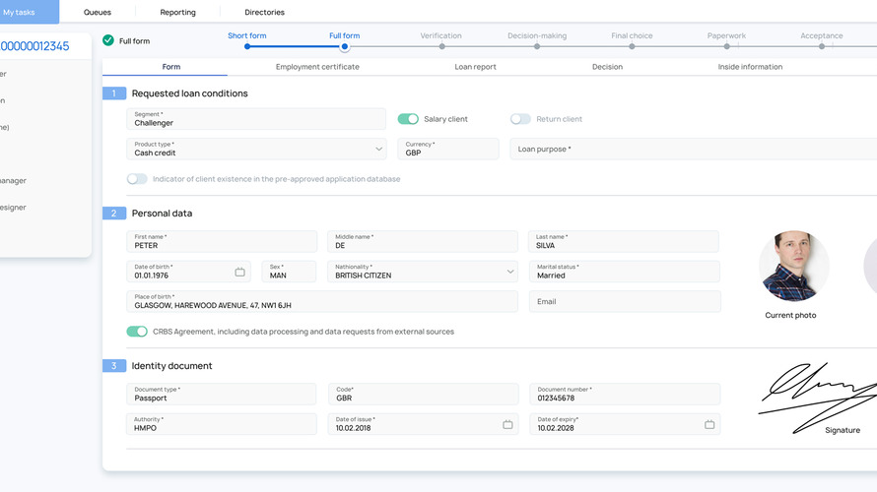
Task: Enable the Return client switch
Action: click(520, 119)
